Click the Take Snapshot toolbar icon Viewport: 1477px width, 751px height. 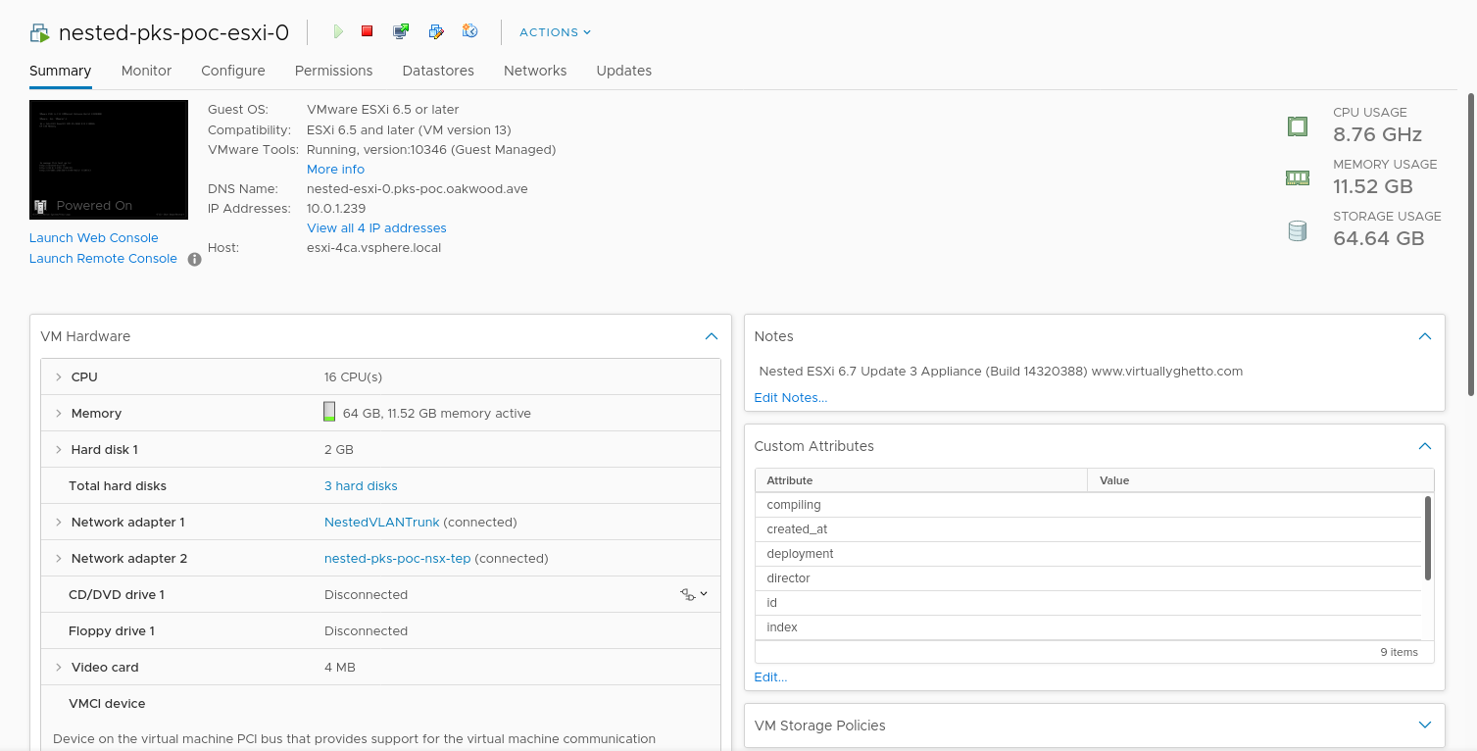(x=469, y=31)
